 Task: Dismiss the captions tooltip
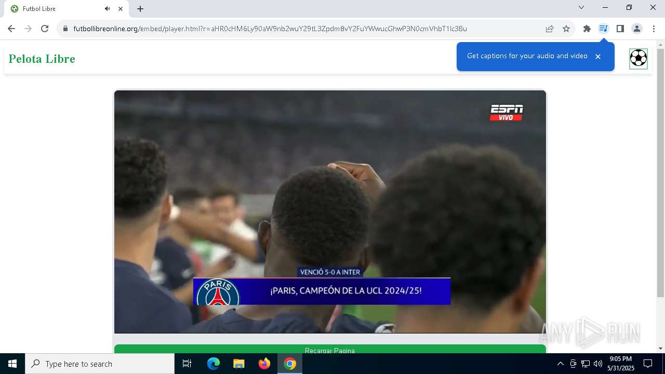click(x=598, y=56)
